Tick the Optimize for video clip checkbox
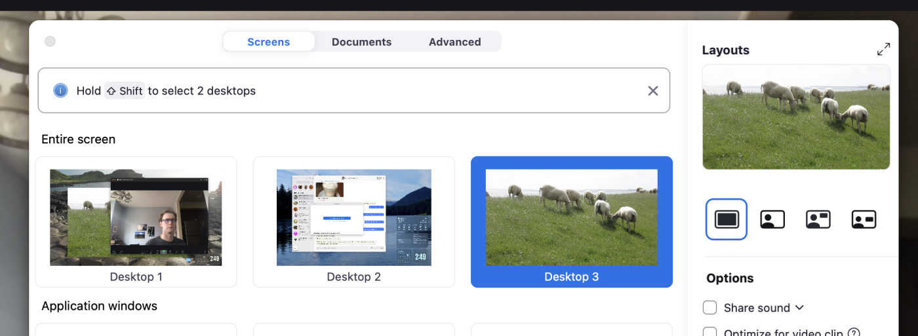918x336 pixels. [709, 332]
